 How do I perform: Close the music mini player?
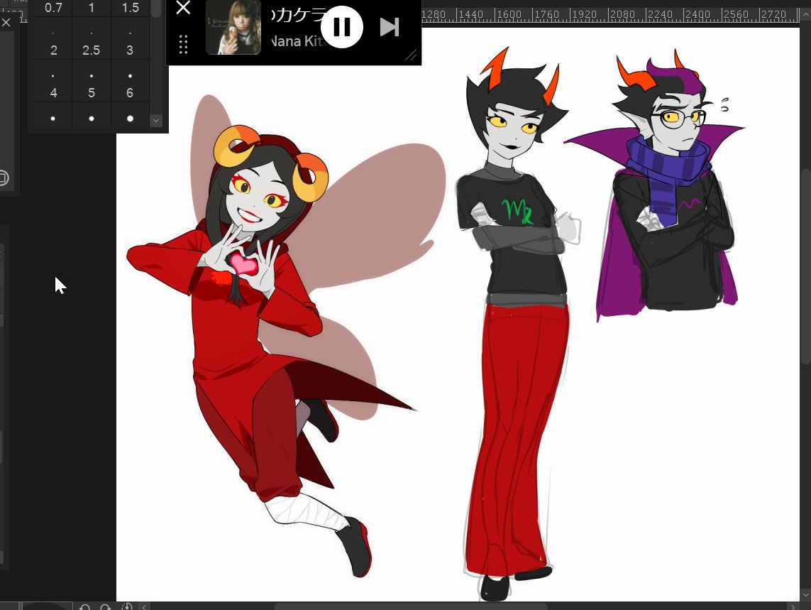click(x=183, y=8)
